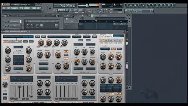The image size is (188, 106).
Task: Select the VEH4 Kick 019 channel
Action: point(15,21)
